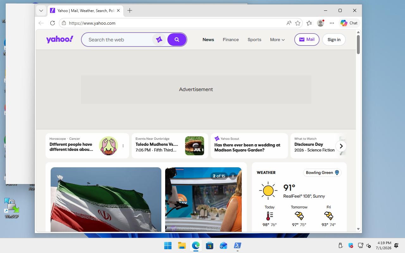Open Yahoo Scout Madison Square Garden question

[249, 146]
